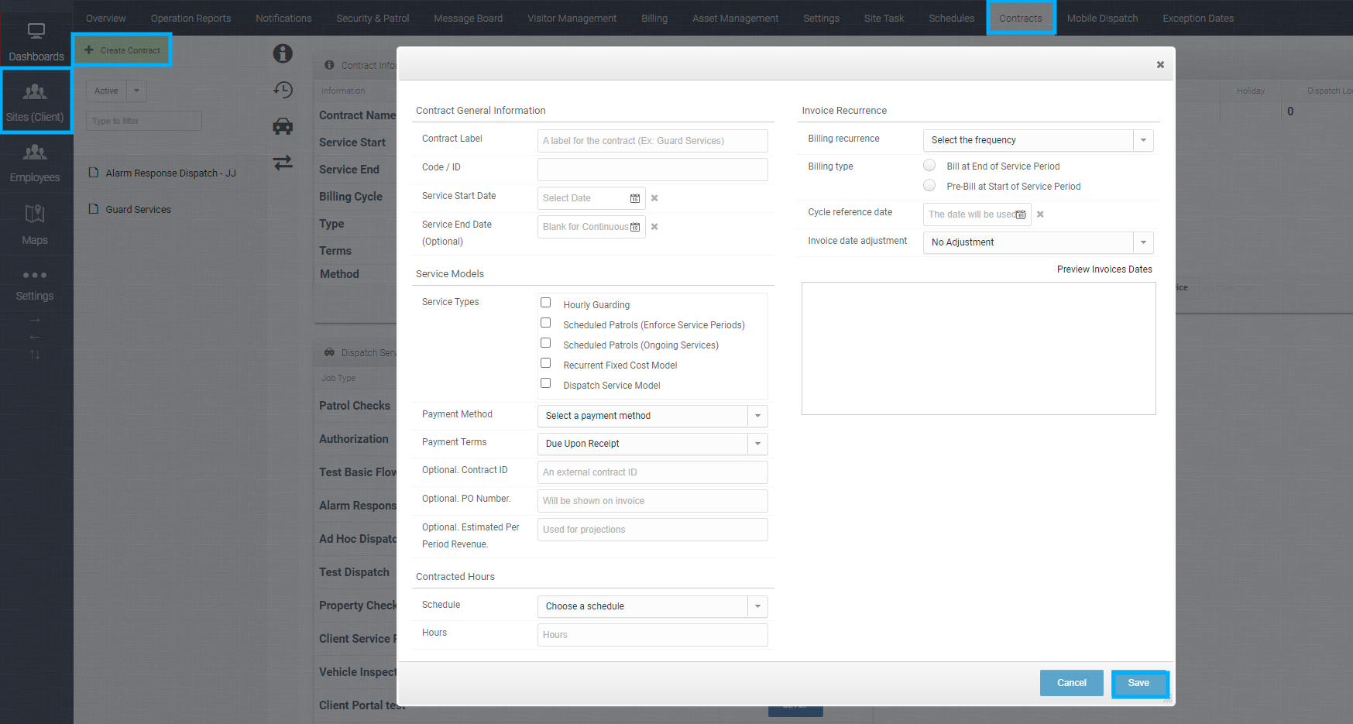Save the new contract
1353x724 pixels.
click(x=1139, y=683)
